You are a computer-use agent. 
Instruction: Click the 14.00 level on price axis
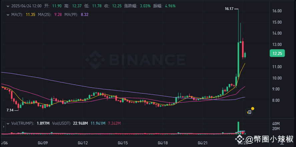point(277,33)
